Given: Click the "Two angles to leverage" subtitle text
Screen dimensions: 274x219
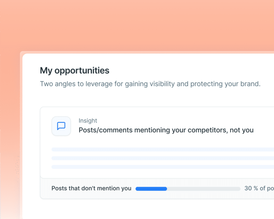Looking at the screenshot, I should pos(150,84).
